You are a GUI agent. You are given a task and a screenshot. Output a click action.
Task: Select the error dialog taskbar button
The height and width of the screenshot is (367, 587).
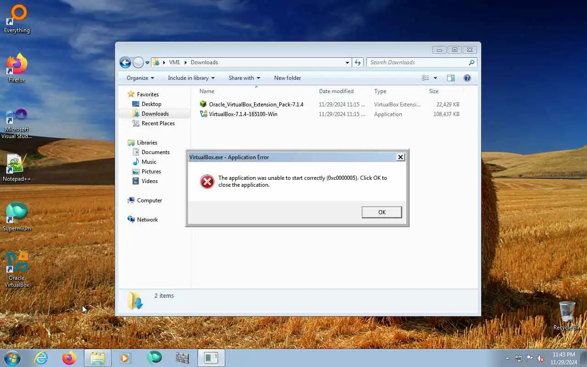click(211, 358)
